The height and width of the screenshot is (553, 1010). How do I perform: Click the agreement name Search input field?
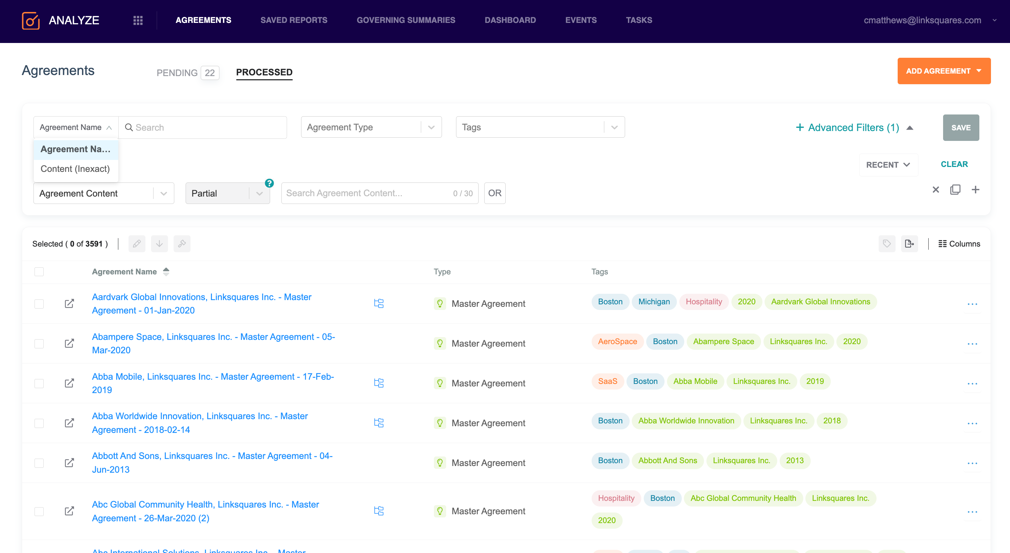point(203,128)
